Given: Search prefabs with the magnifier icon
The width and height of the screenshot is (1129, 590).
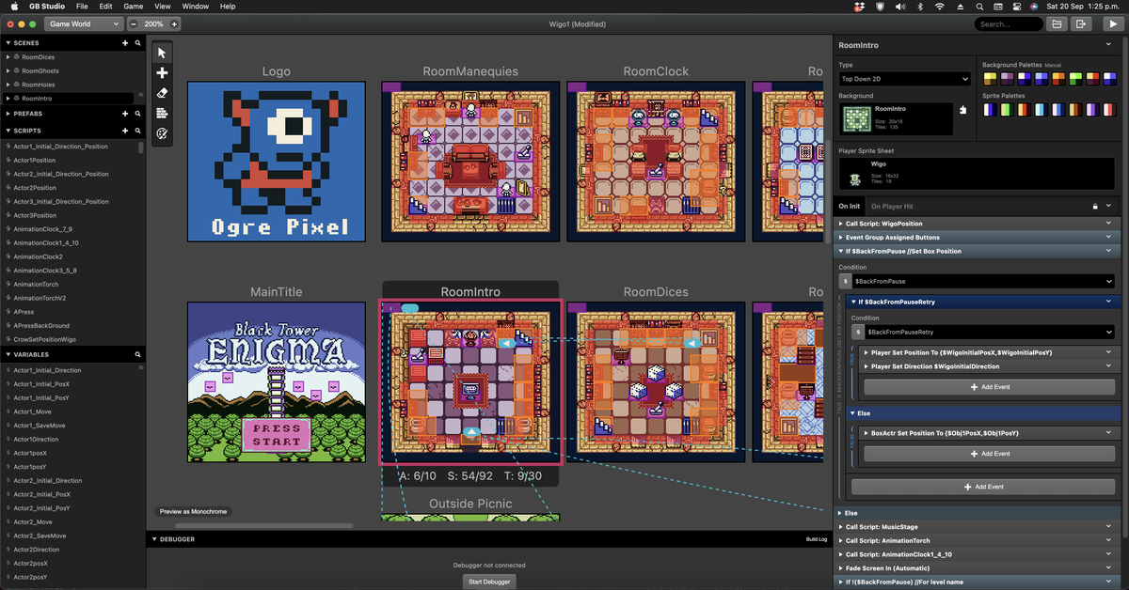Looking at the screenshot, I should point(138,114).
